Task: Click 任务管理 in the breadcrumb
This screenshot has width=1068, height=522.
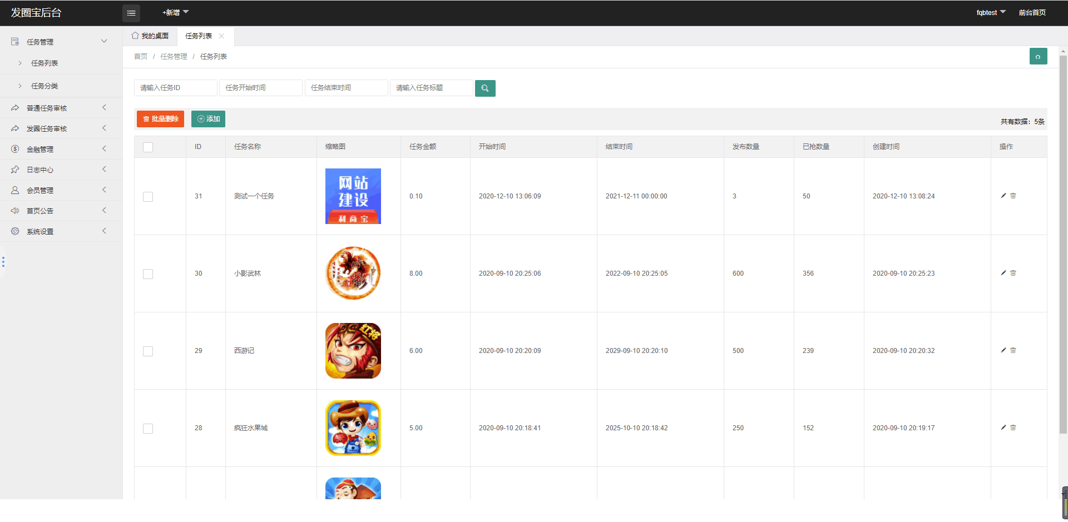Action: coord(174,56)
